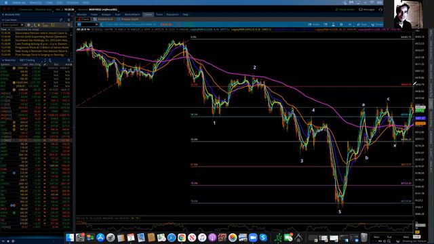Click the zoom magnifier below the chart
The width and height of the screenshot is (434, 244).
389,241
